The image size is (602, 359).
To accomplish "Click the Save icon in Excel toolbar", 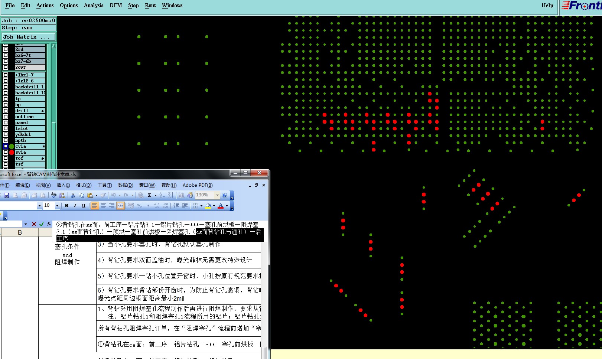I will point(7,195).
